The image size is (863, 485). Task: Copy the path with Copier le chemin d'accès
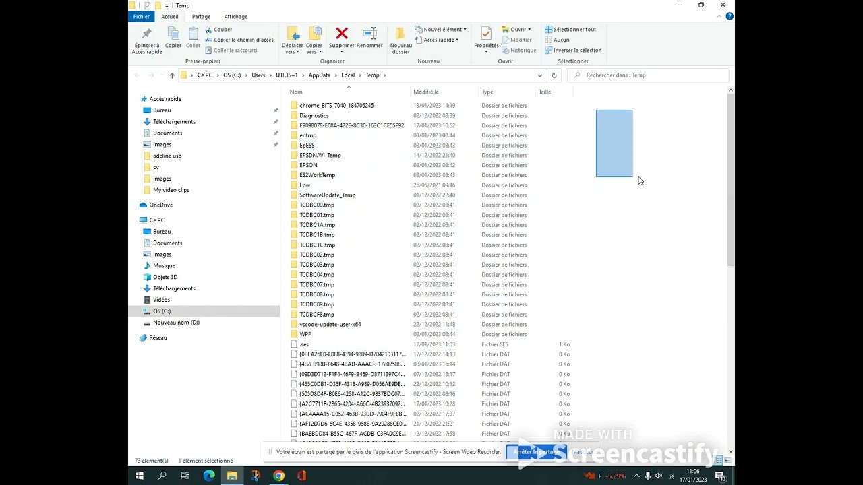click(x=239, y=40)
